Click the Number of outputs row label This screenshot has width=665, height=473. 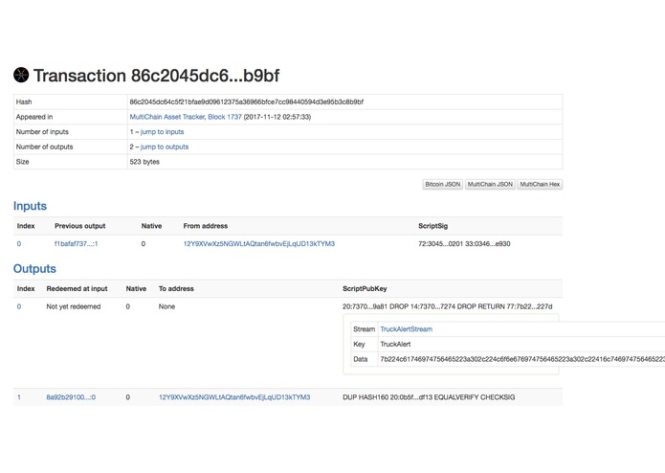[45, 146]
